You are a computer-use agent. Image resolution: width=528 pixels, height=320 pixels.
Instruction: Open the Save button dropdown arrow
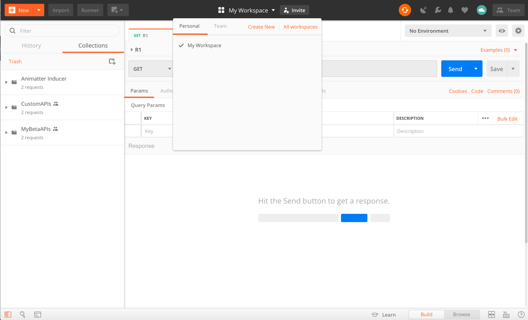pyautogui.click(x=513, y=69)
